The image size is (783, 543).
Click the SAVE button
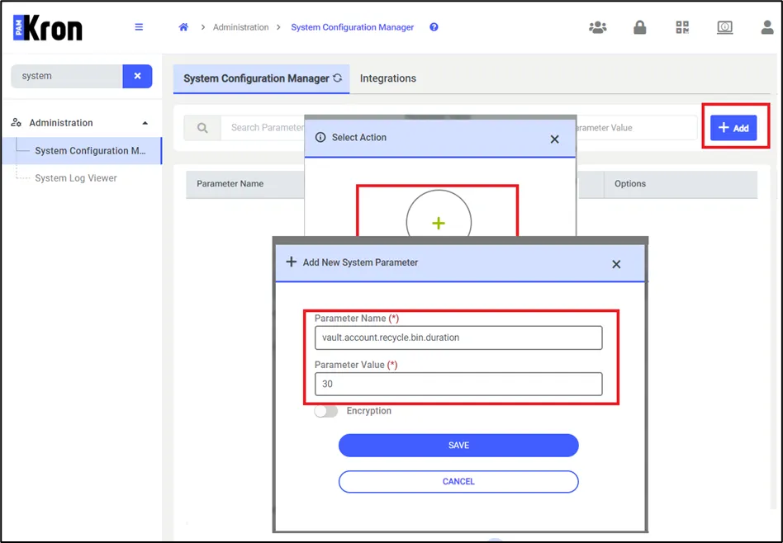click(x=458, y=445)
